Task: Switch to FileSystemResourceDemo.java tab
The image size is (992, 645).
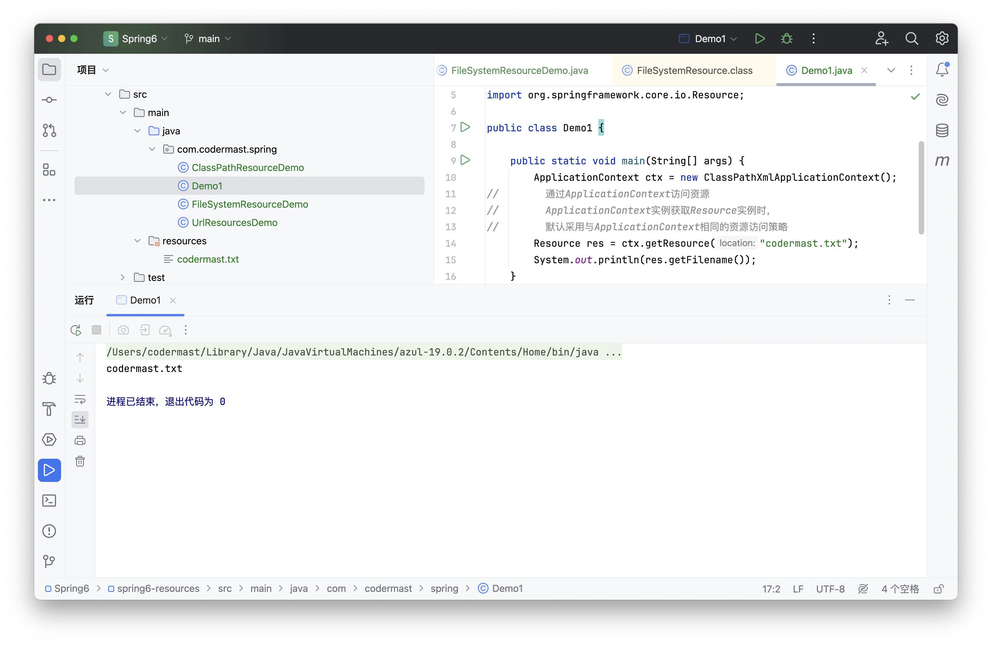Action: [x=519, y=71]
